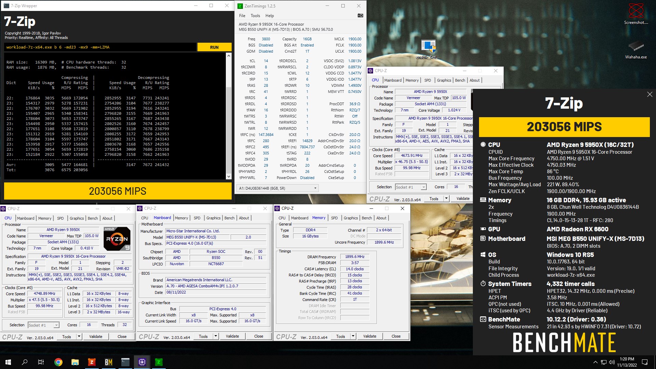Image resolution: width=656 pixels, height=369 pixels.
Task: Show hidden system tray icons
Action: point(595,362)
